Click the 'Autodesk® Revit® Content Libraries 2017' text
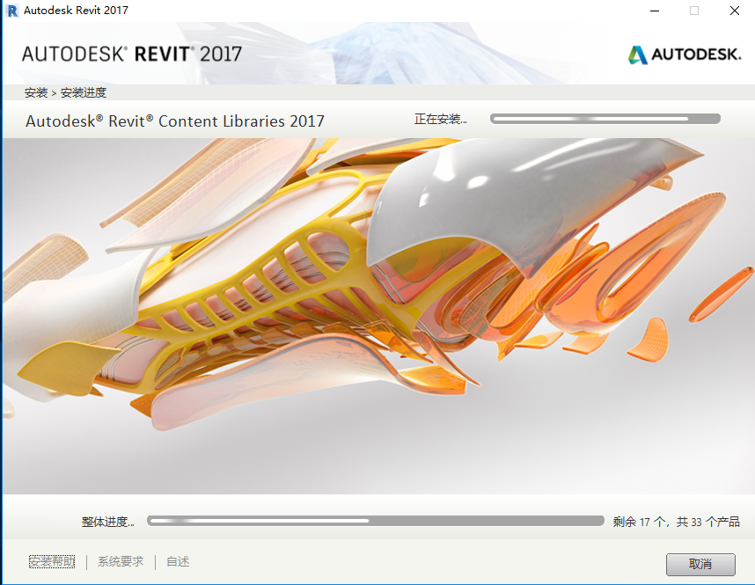The height and width of the screenshot is (585, 755). pyautogui.click(x=175, y=121)
